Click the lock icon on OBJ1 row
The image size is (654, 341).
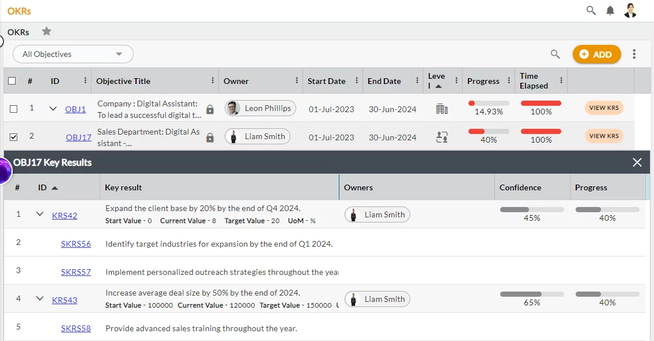click(x=209, y=109)
